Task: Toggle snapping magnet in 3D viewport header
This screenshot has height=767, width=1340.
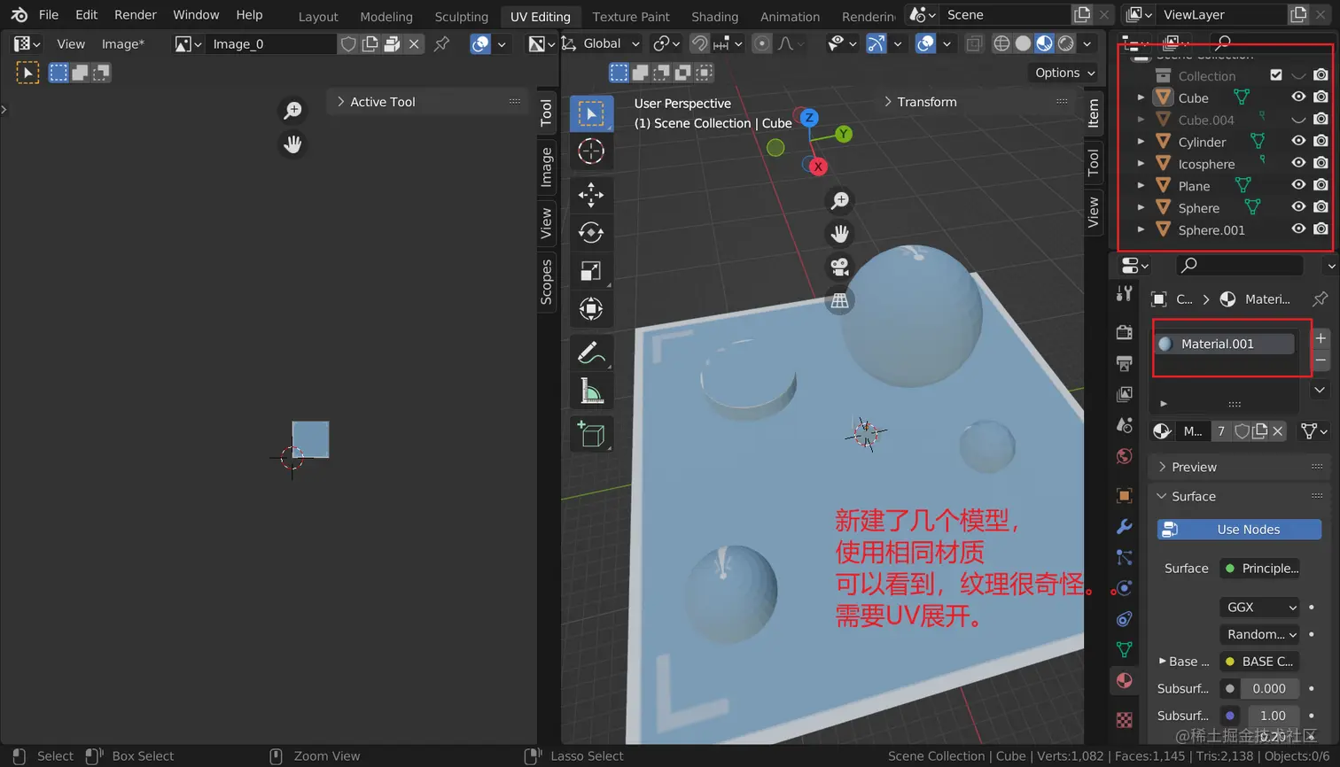Action: [699, 43]
